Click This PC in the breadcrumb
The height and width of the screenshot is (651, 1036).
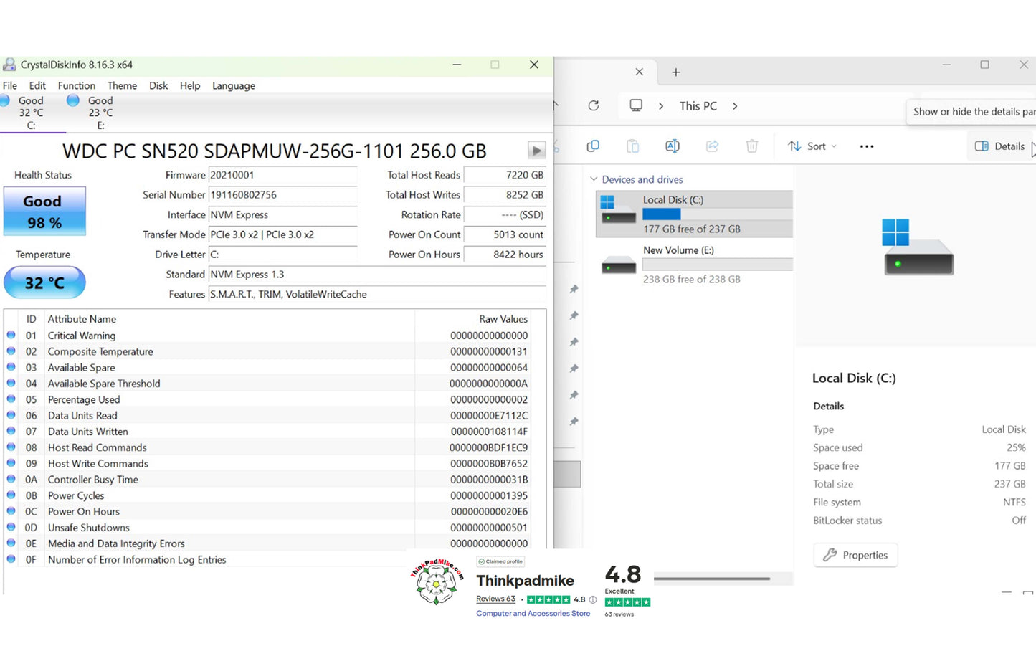pos(698,105)
